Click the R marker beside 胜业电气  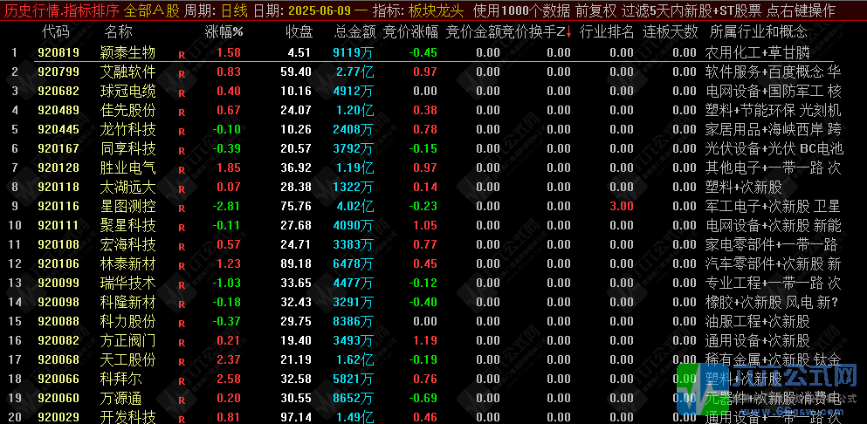[x=182, y=170]
